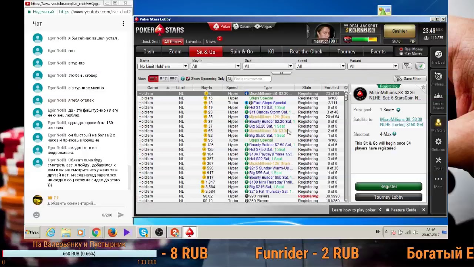Open Skype from taskbar

coord(143,233)
